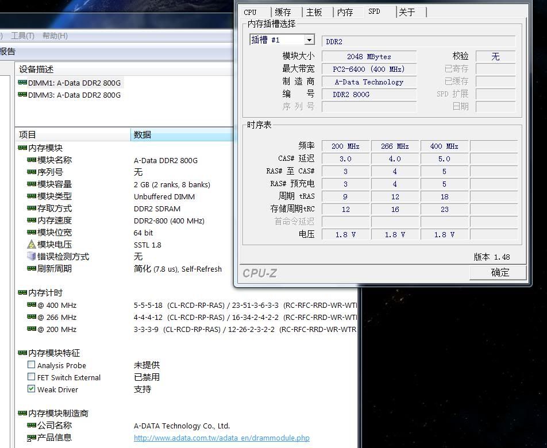Toggle the FET Switch External checkbox
The height and width of the screenshot is (448, 547).
32,377
